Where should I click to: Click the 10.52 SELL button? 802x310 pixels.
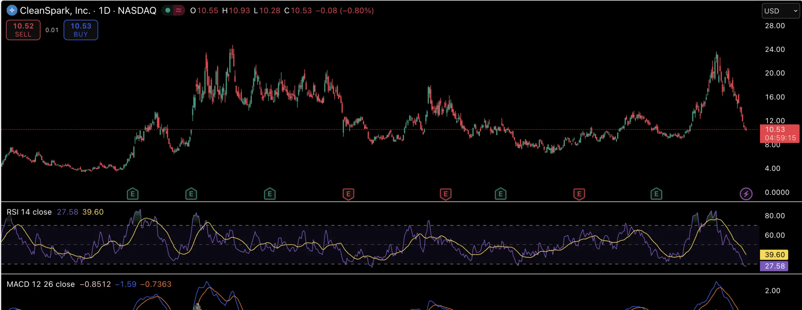23,30
